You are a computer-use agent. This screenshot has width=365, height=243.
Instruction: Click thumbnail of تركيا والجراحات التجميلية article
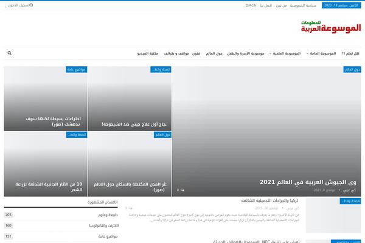click(333, 216)
